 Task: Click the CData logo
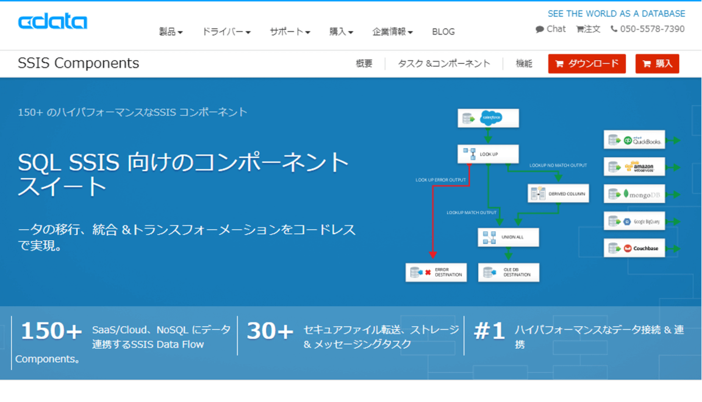[53, 22]
